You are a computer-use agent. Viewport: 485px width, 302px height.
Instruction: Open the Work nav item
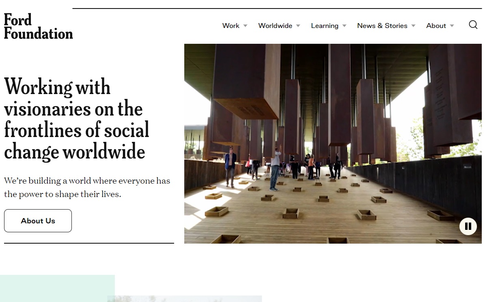231,26
